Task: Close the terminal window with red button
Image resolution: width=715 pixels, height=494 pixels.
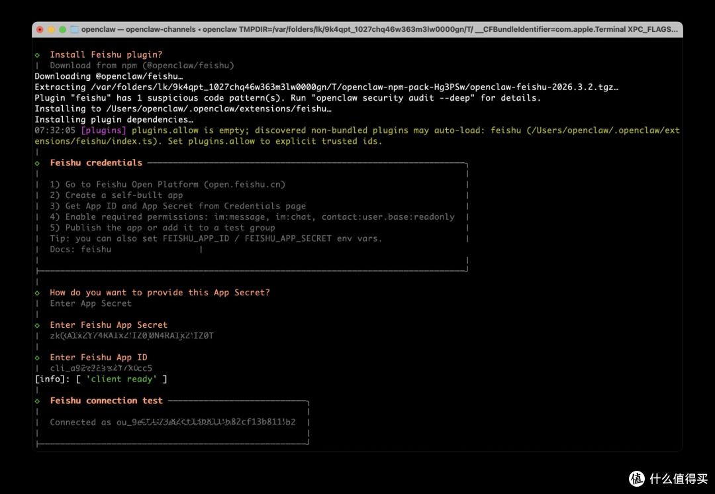Action: pyautogui.click(x=40, y=30)
